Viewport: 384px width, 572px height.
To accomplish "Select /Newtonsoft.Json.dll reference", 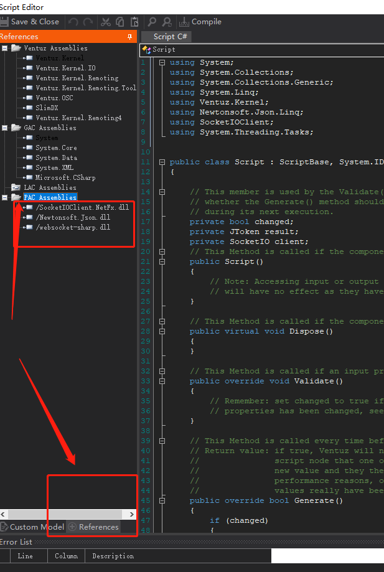I will pyautogui.click(x=73, y=217).
